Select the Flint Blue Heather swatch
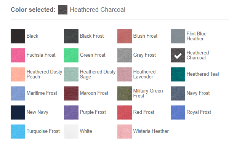Viewport: 229px width, 150px height. (178, 36)
